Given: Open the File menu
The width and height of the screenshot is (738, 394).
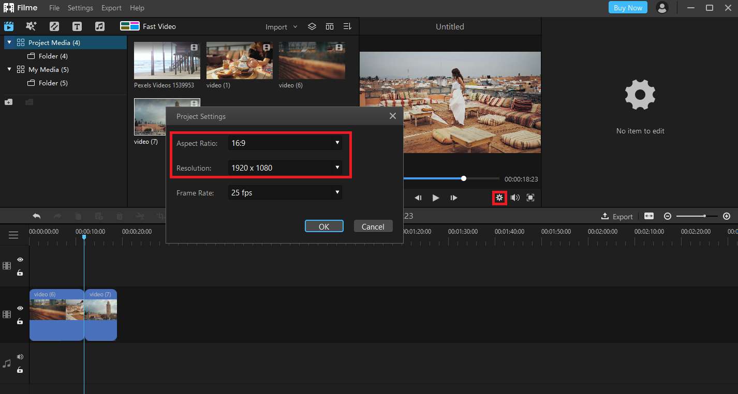Looking at the screenshot, I should pyautogui.click(x=54, y=8).
